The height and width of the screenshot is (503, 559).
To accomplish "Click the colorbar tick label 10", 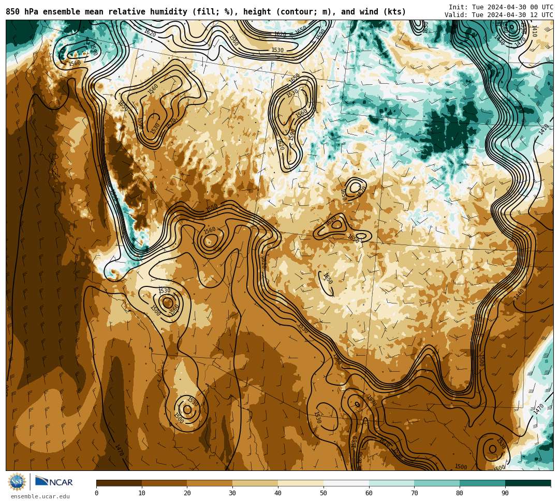I will 142,493.
